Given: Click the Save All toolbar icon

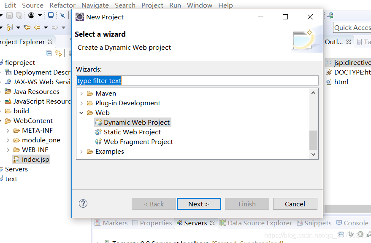Looking at the screenshot, I should (x=19, y=15).
